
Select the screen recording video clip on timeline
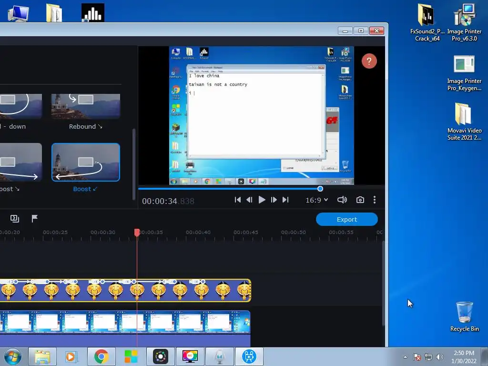click(x=125, y=322)
